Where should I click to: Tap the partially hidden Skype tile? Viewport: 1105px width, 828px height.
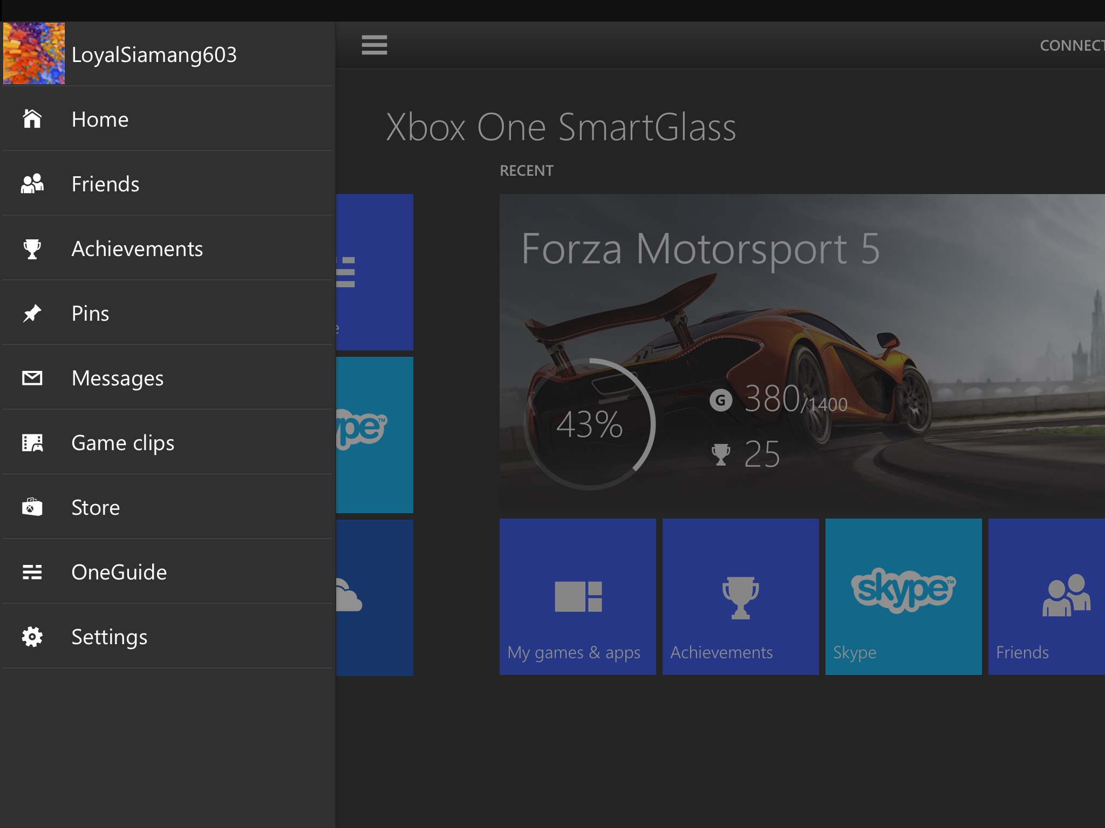tap(374, 435)
